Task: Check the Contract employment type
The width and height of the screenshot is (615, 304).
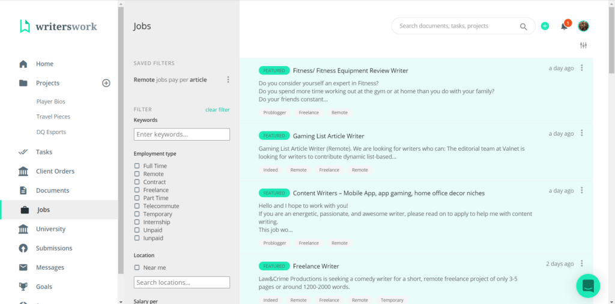Action: click(137, 182)
